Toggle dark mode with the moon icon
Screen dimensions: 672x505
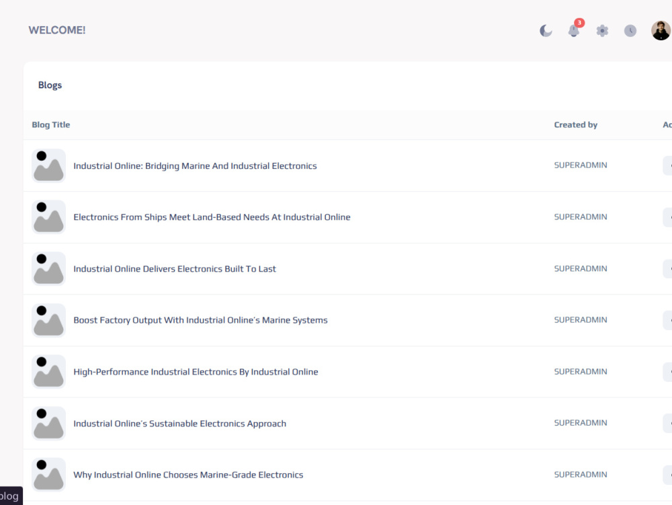tap(545, 30)
